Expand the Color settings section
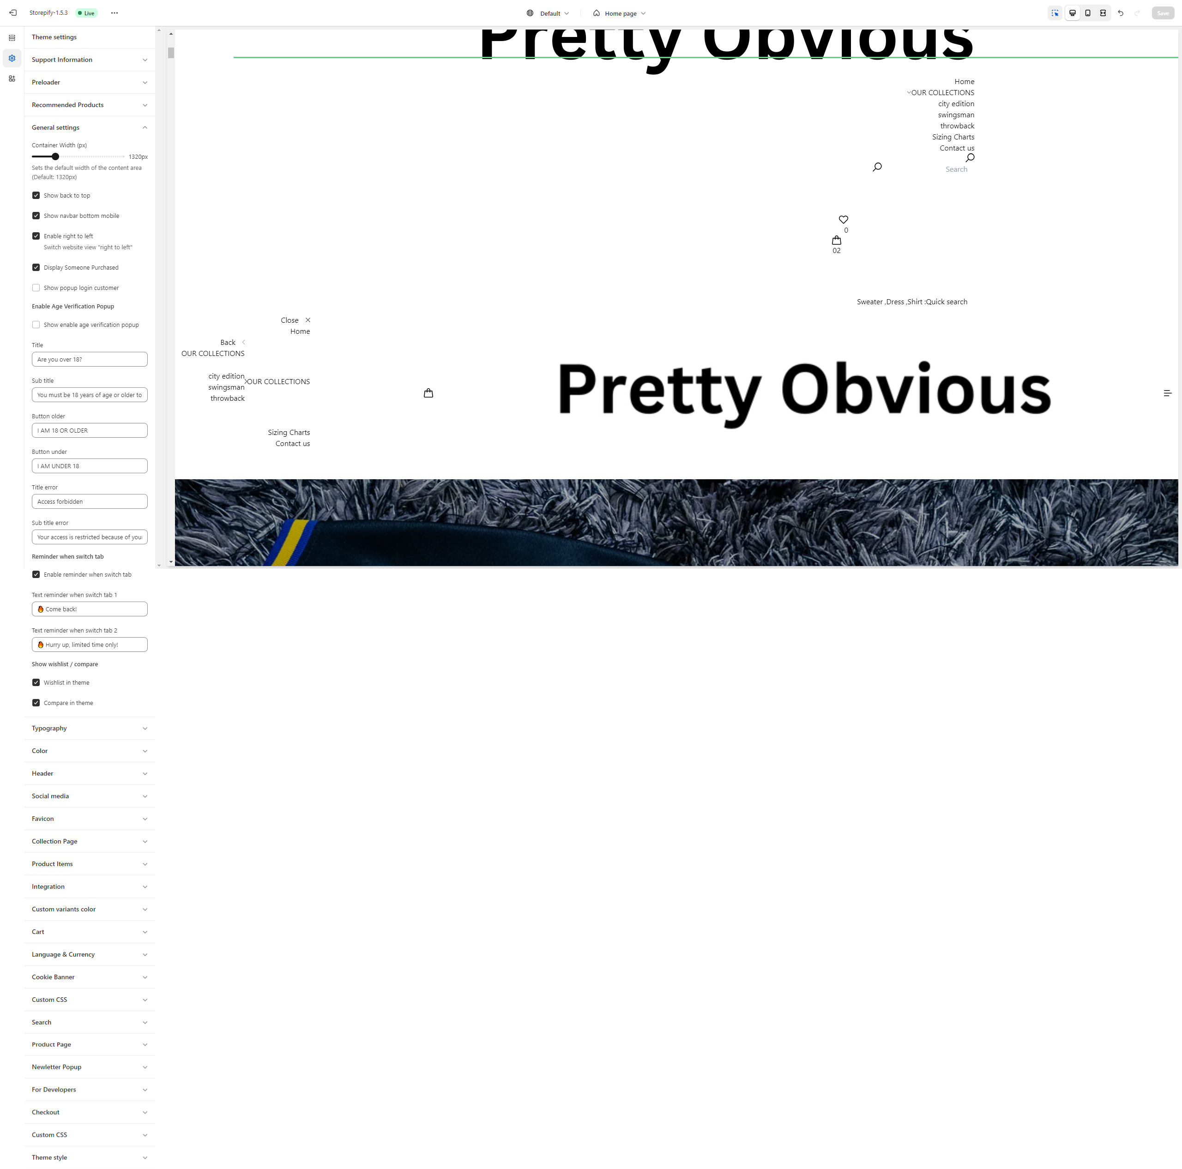Image resolution: width=1182 pixels, height=1169 pixels. click(x=89, y=750)
